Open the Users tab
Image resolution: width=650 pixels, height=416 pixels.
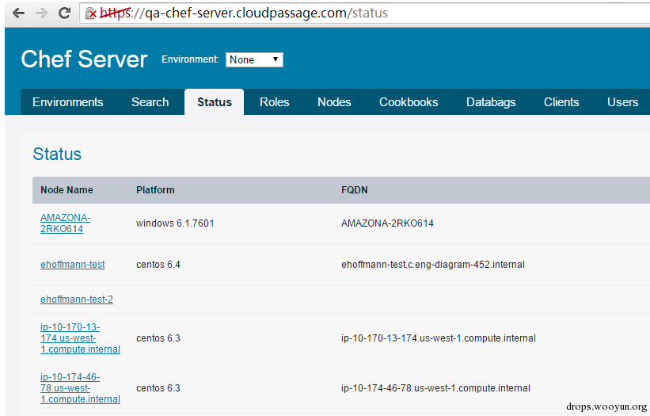(622, 102)
